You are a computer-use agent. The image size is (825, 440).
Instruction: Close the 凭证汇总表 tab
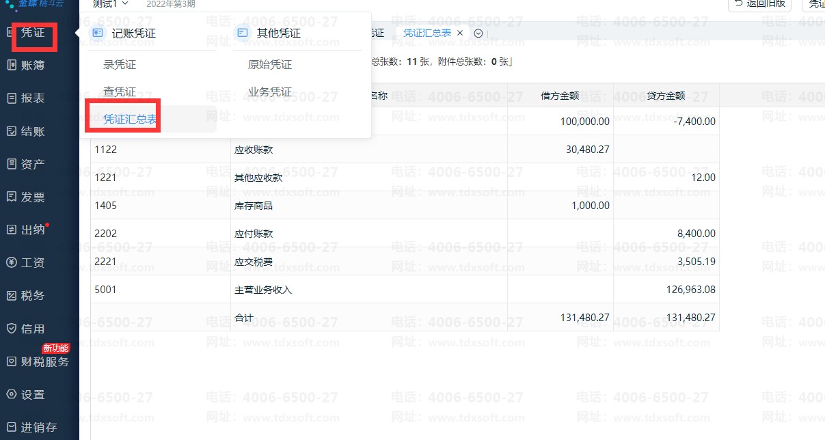pyautogui.click(x=460, y=33)
